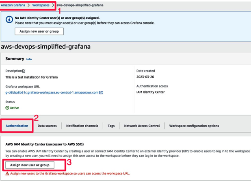Click the red warning triangle icon

7,174
